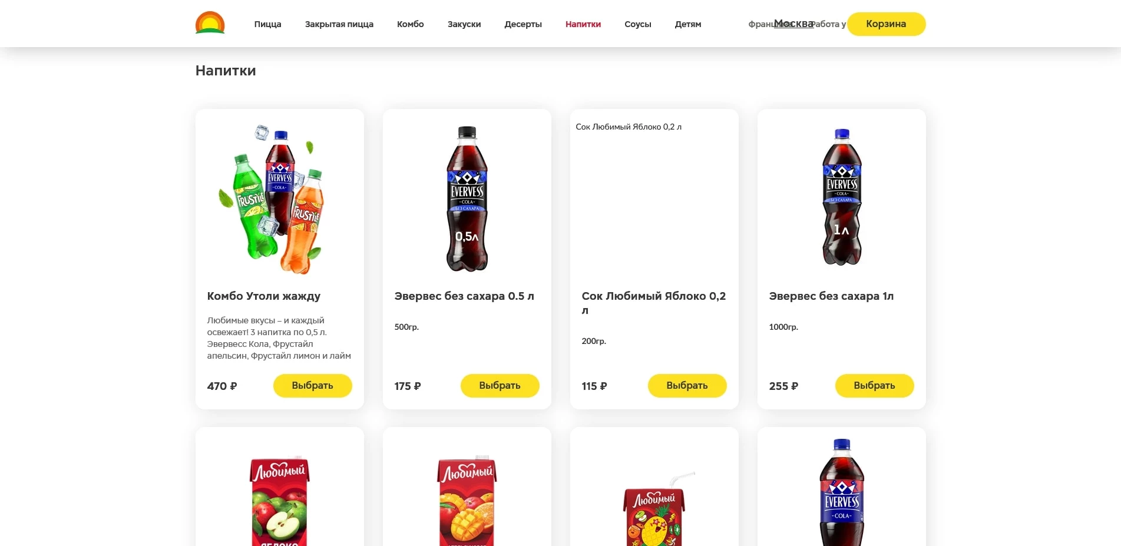The width and height of the screenshot is (1121, 546).
Task: Open the Evervess 1л bottle image
Action: 842,197
